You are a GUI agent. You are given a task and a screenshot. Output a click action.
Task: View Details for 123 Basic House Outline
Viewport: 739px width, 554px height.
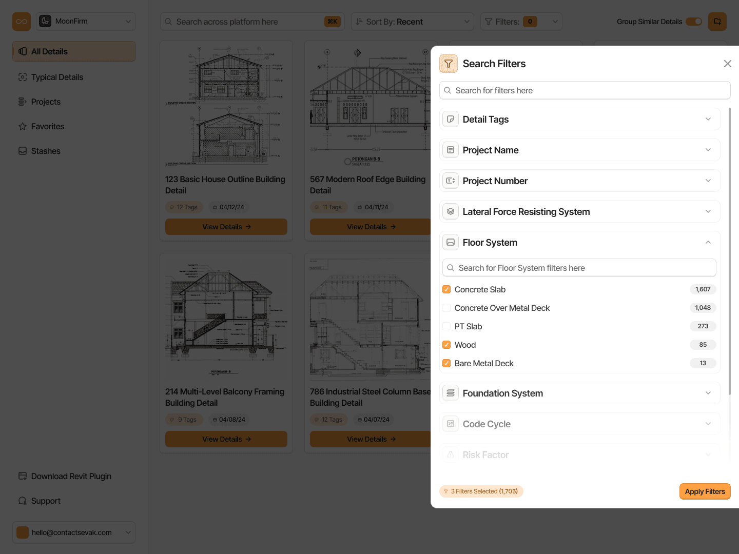point(226,227)
